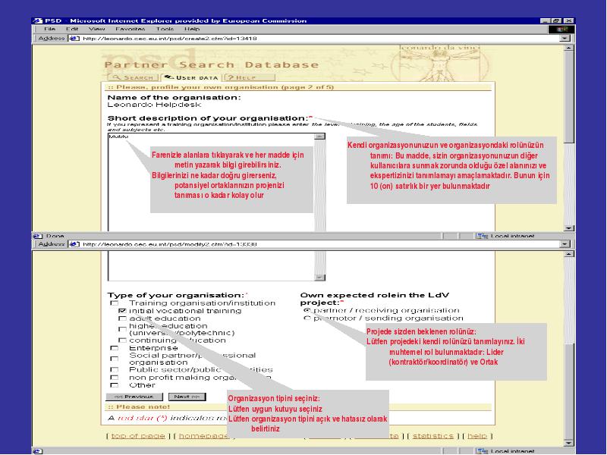The height and width of the screenshot is (455, 607).
Task: Check the Other organisation type checkbox
Action: (x=115, y=385)
